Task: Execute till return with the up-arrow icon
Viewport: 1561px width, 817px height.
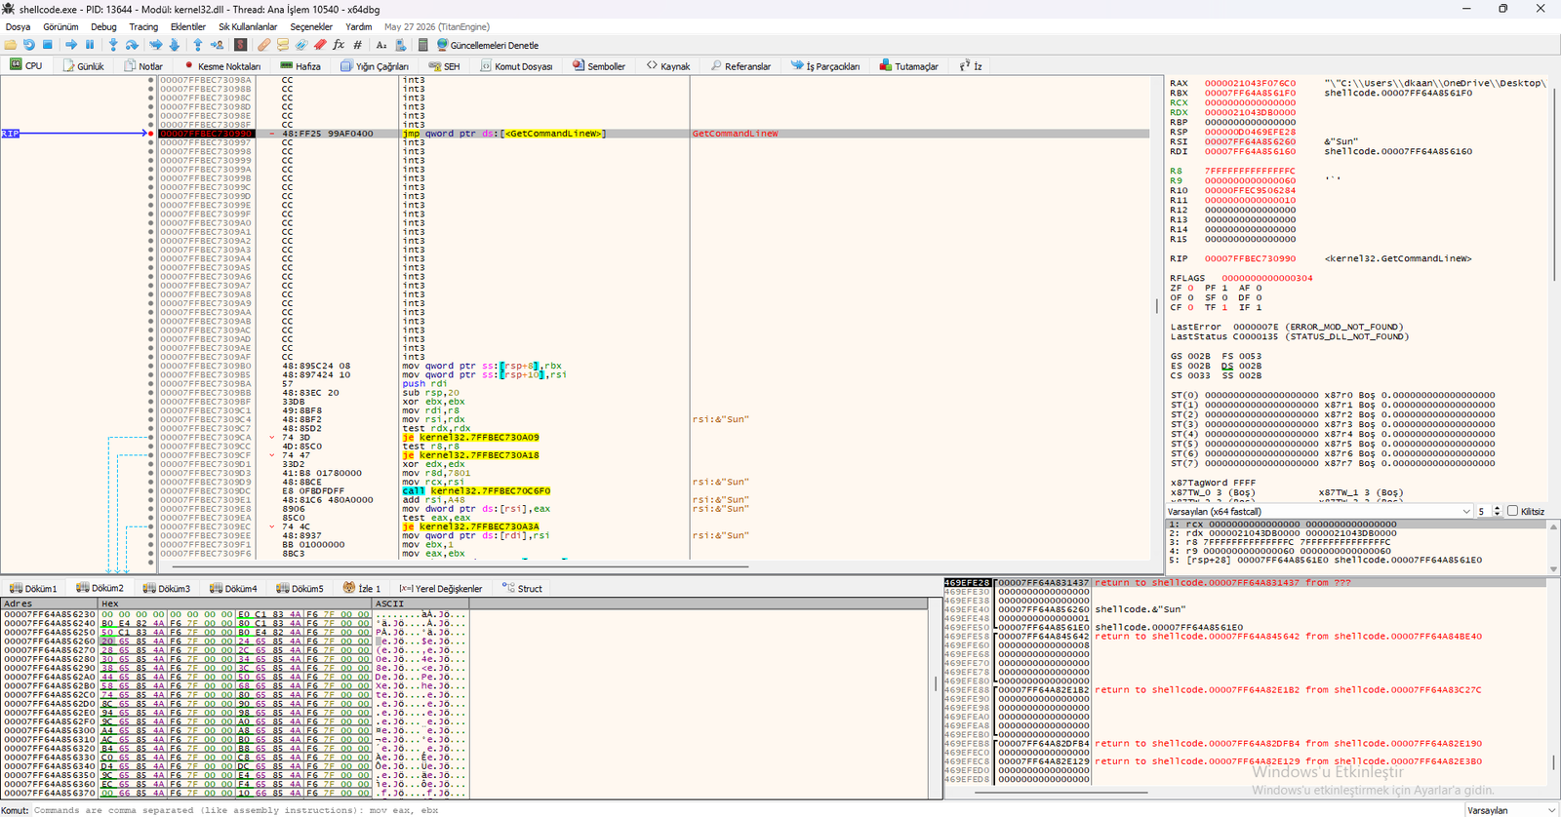Action: pos(198,45)
